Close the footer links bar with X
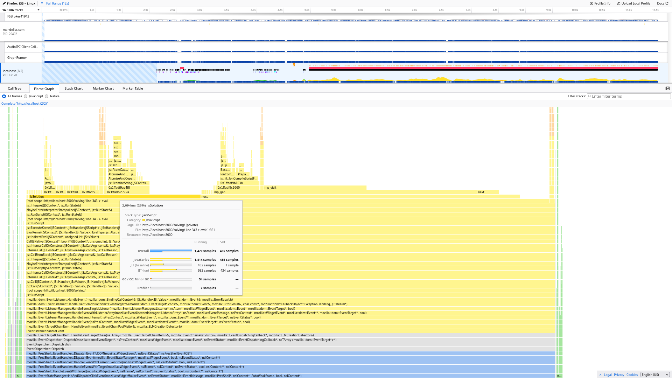This screenshot has width=672, height=378. click(600, 375)
